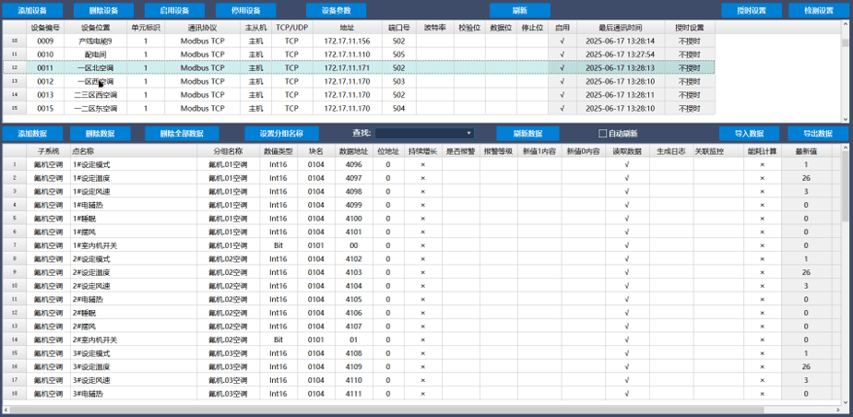Viewport: 853px width, 417px height.
Task: Click the data table vertical scrollbar
Action: tap(844, 277)
